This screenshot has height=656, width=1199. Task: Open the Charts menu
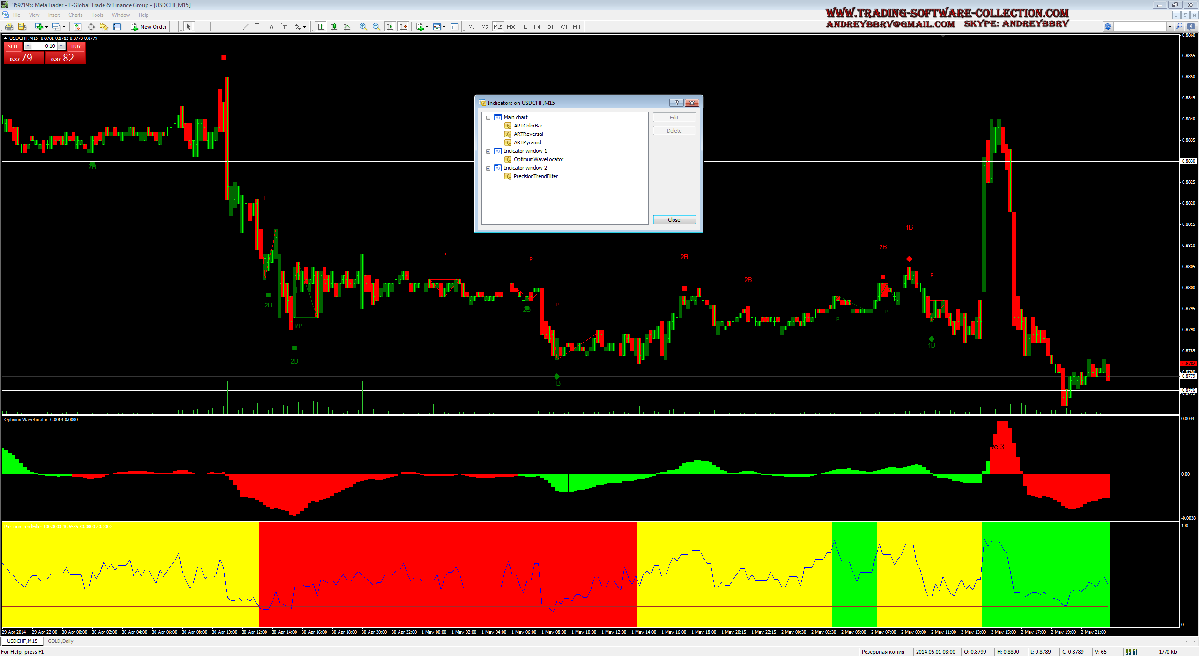tap(75, 15)
